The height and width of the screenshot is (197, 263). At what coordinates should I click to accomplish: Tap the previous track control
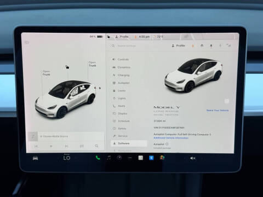coord(36,146)
